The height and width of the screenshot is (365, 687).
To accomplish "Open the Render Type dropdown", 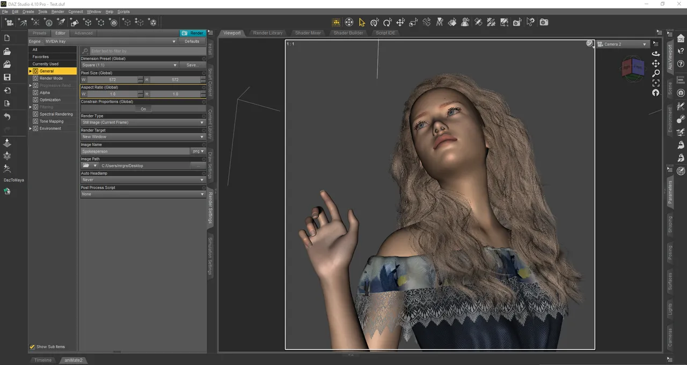I will coord(143,122).
